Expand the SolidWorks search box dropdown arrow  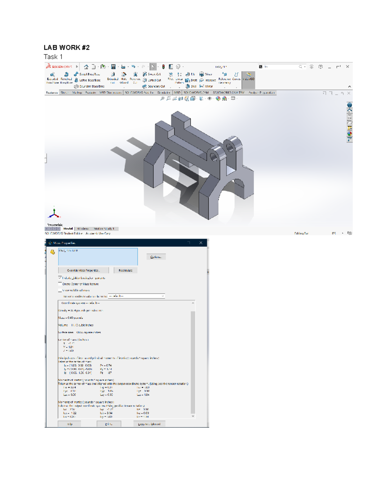pos(305,67)
